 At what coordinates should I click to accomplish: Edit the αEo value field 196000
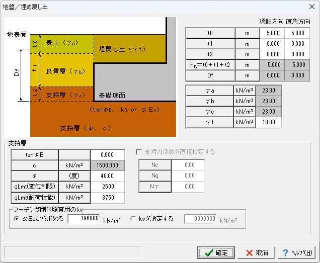point(84,219)
